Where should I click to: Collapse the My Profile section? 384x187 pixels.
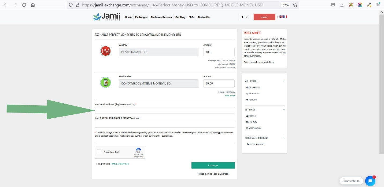point(284,81)
